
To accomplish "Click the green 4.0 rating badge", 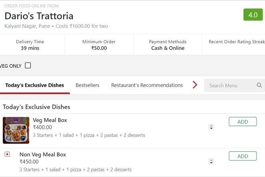I will pyautogui.click(x=253, y=15).
